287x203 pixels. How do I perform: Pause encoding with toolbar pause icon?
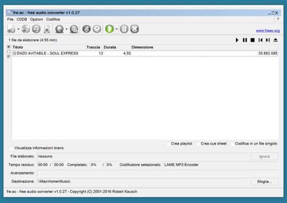124,29
